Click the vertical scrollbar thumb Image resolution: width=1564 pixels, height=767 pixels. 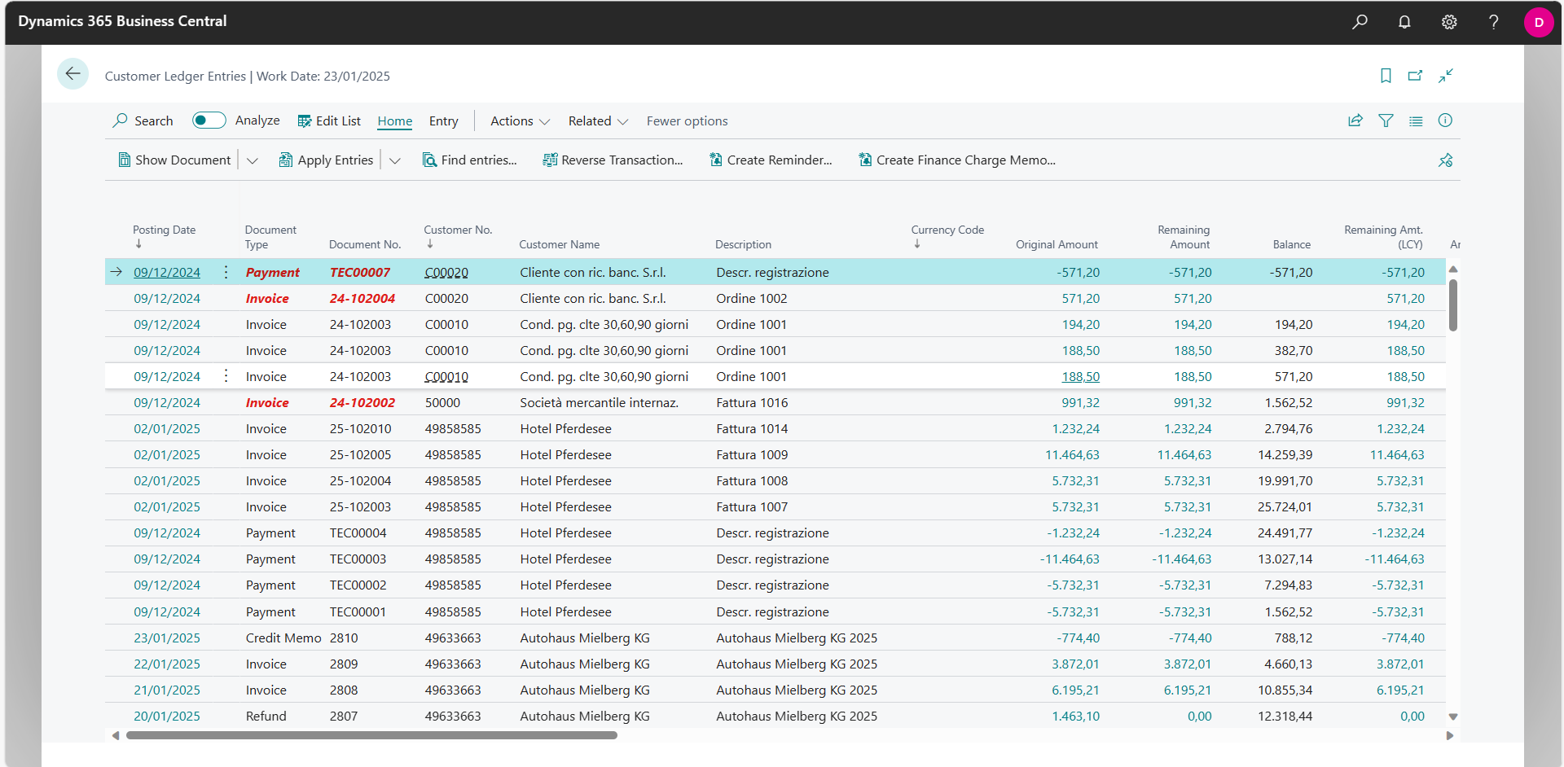(x=1453, y=305)
